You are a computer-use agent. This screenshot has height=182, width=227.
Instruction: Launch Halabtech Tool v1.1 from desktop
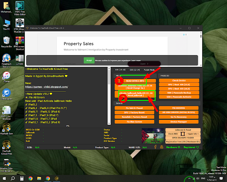(6, 61)
